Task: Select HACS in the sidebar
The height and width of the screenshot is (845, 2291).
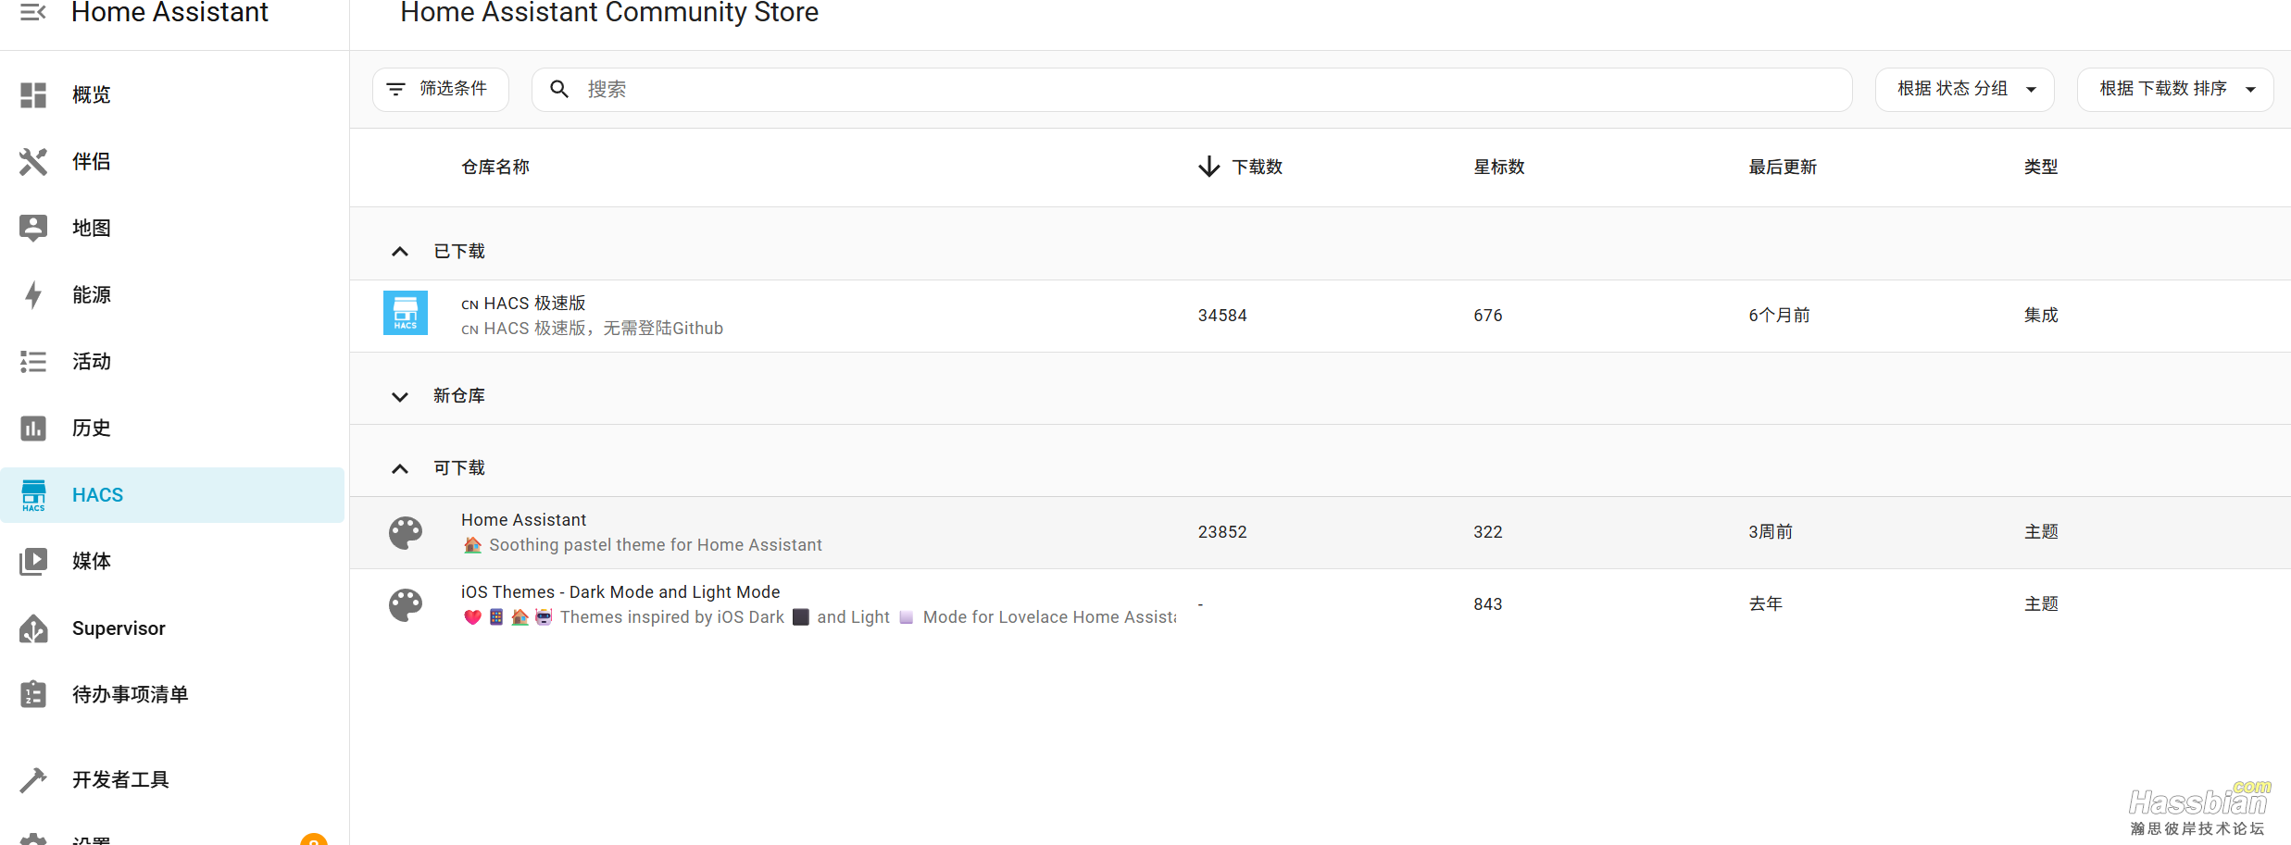Action: click(97, 495)
